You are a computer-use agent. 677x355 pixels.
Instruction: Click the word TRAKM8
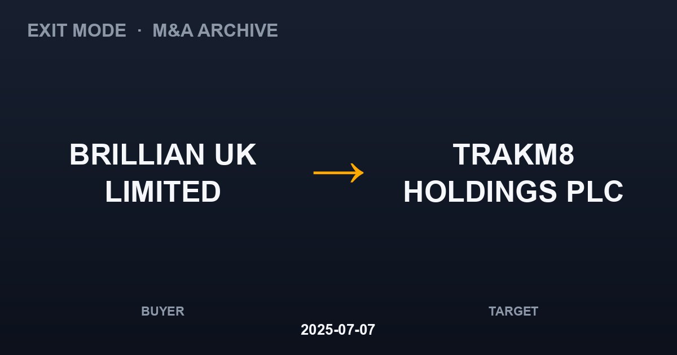tap(513, 155)
